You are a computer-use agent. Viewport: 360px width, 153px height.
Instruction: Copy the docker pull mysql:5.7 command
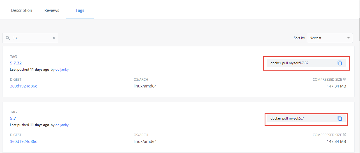click(340, 118)
